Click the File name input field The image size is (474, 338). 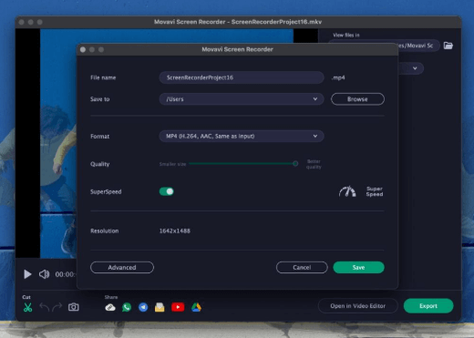(x=242, y=77)
